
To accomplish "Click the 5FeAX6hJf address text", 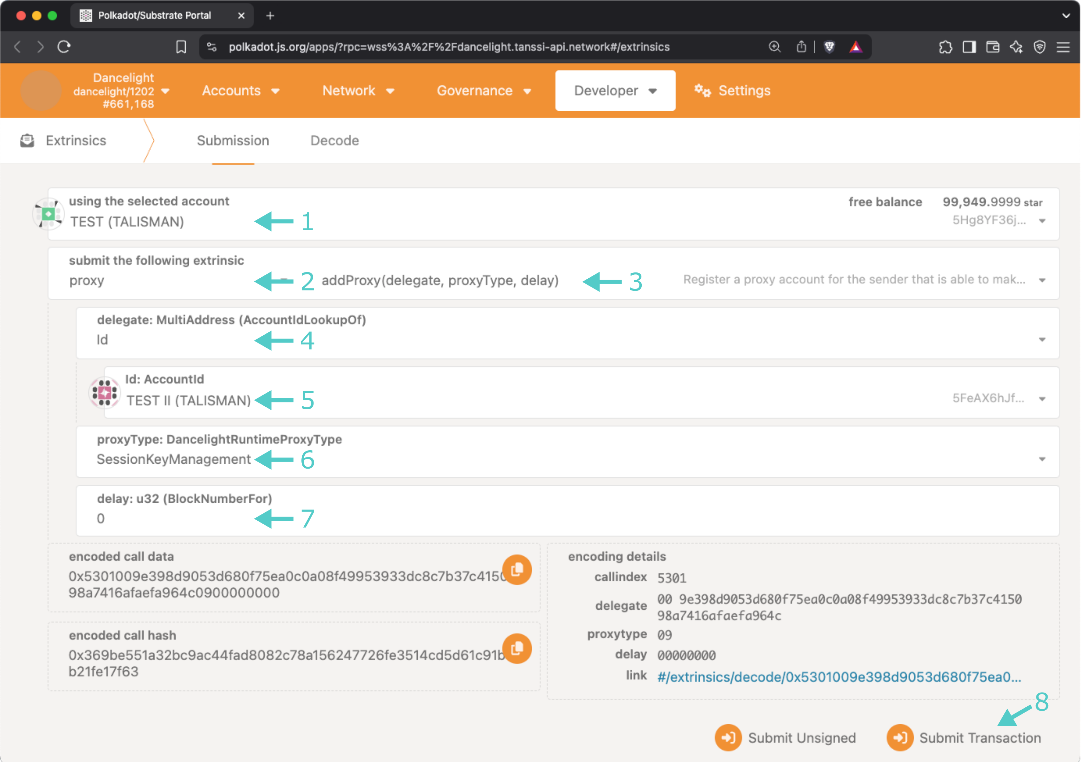I will pos(988,398).
